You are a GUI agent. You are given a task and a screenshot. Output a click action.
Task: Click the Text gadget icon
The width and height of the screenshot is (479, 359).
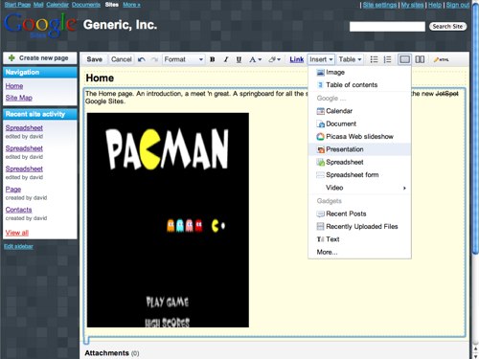(x=320, y=239)
